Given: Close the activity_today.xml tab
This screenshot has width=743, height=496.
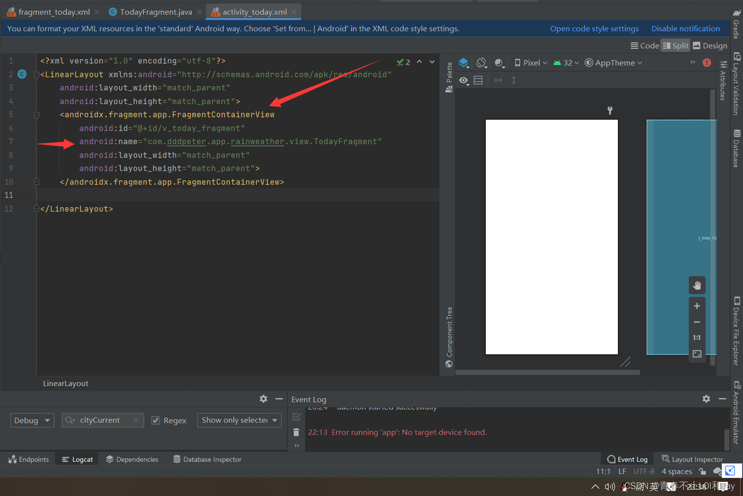Looking at the screenshot, I should pyautogui.click(x=294, y=12).
